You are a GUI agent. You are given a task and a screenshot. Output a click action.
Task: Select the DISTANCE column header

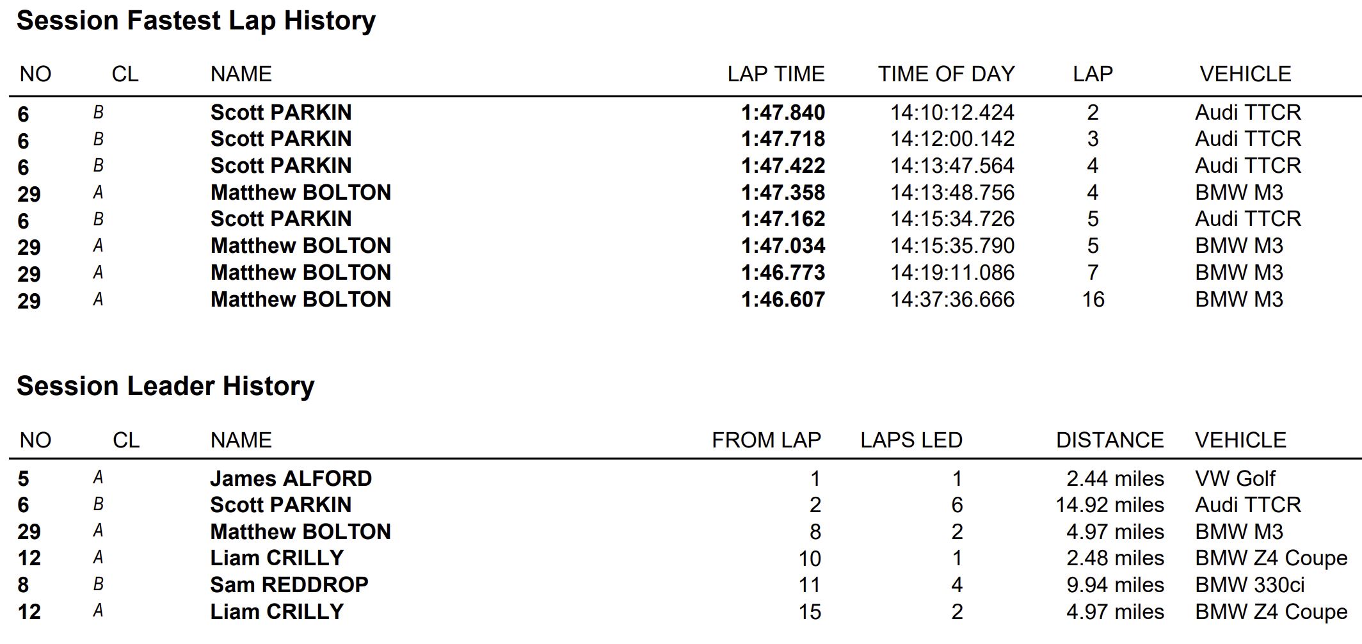coord(1110,440)
